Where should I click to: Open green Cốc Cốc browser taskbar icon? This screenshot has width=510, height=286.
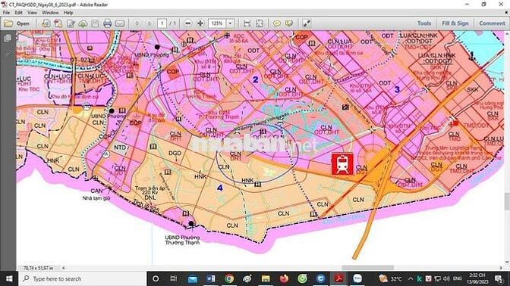tap(302, 278)
